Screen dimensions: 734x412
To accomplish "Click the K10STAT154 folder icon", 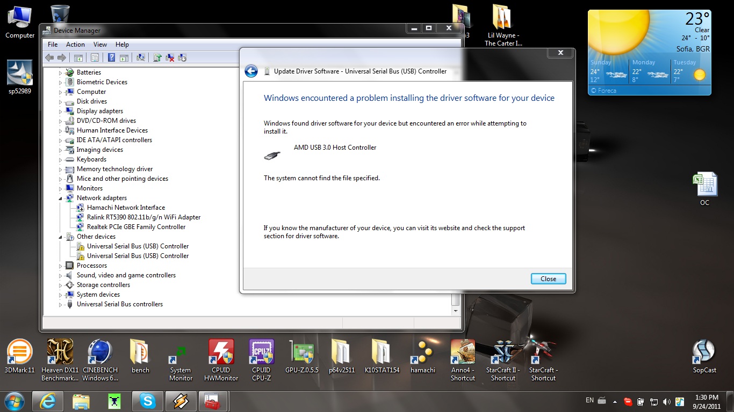I will coord(382,356).
